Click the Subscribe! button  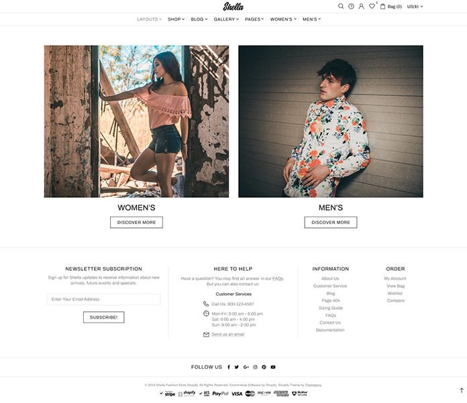[103, 317]
